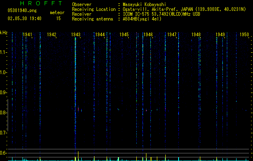
Task: Select receiver text ICOM IC-575 53.7492 MHz USB
Action: 161,14
